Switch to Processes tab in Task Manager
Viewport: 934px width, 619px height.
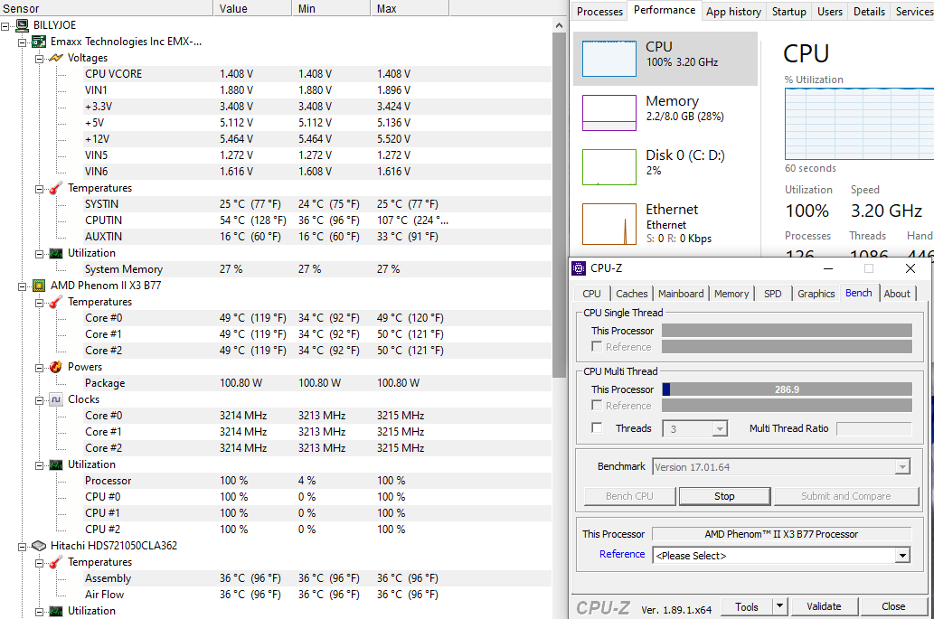coord(599,12)
